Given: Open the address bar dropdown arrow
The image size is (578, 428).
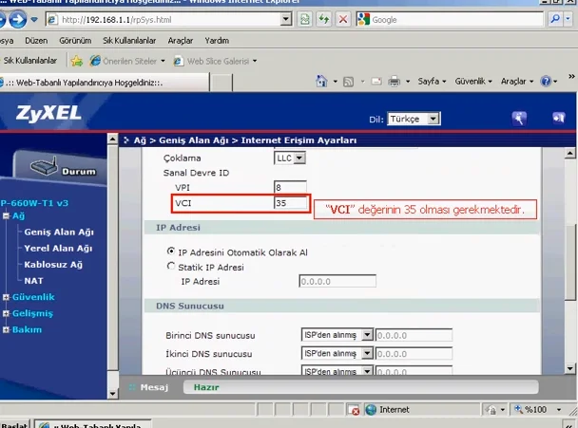Looking at the screenshot, I should tap(286, 19).
